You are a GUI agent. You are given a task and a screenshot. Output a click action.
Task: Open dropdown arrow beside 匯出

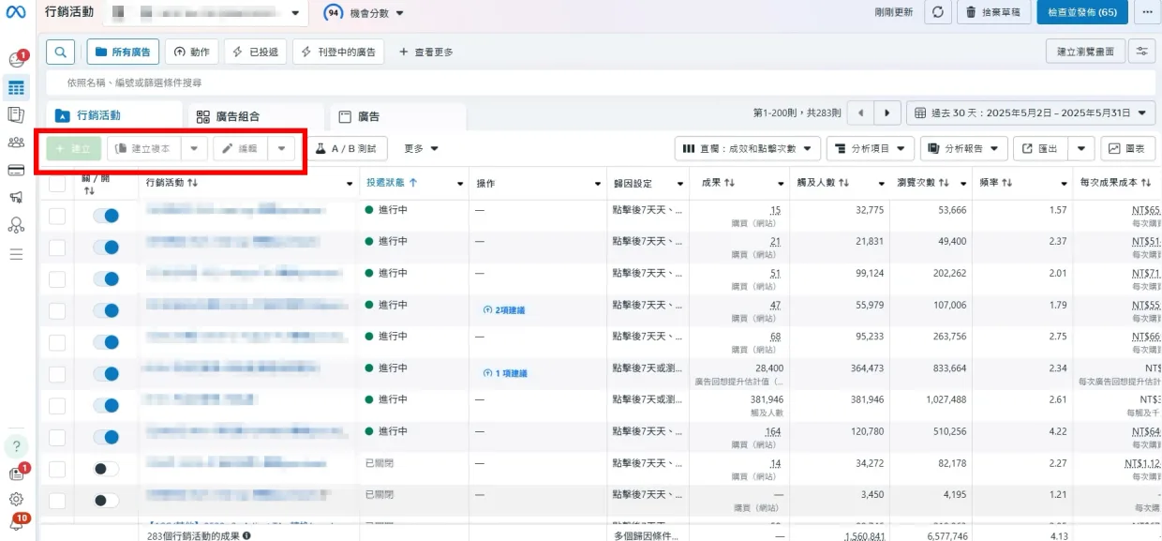[x=1082, y=148]
